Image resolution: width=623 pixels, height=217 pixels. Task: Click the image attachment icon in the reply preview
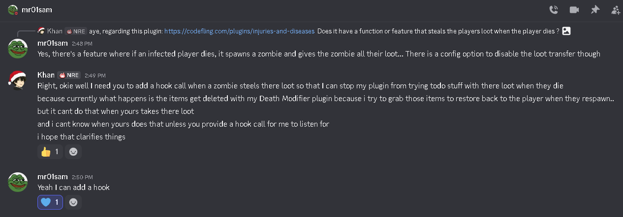(x=566, y=31)
